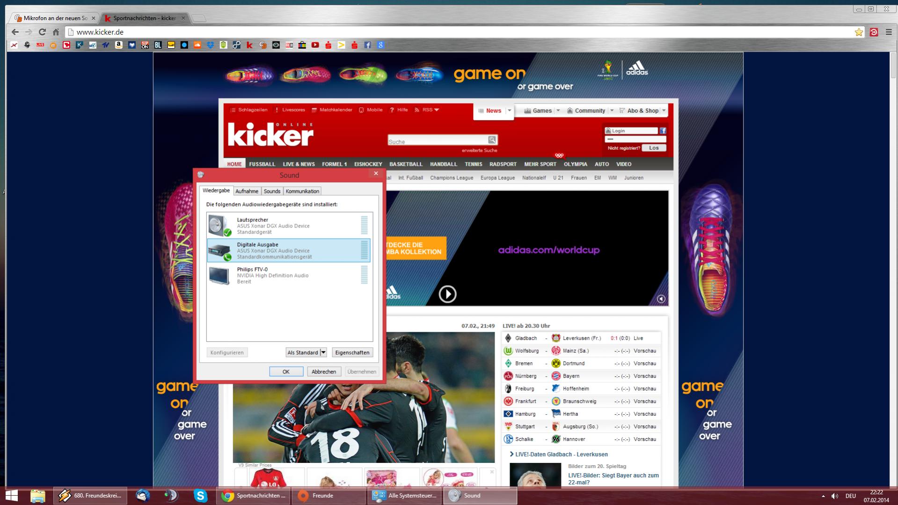Open OLYMPIA menu item
The height and width of the screenshot is (505, 898).
575,164
